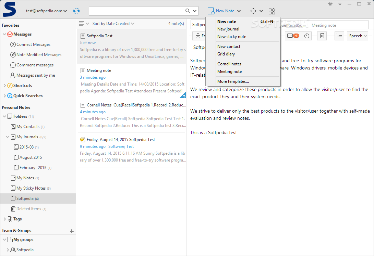Screen dimensions: 374x256
Task: Click the New Note button
Action: [x=221, y=11]
